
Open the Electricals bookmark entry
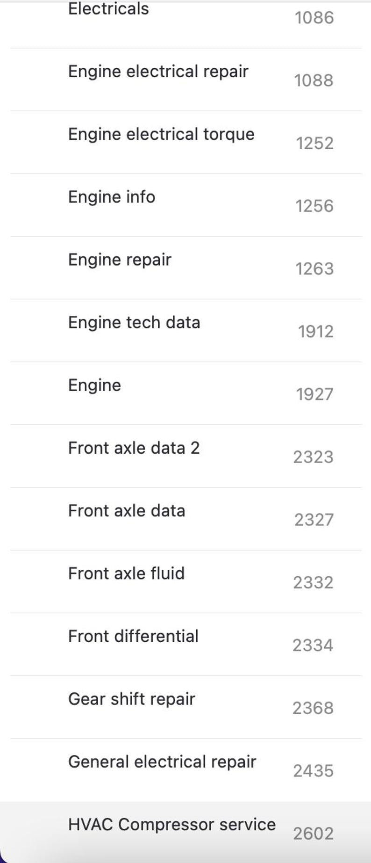tap(108, 9)
